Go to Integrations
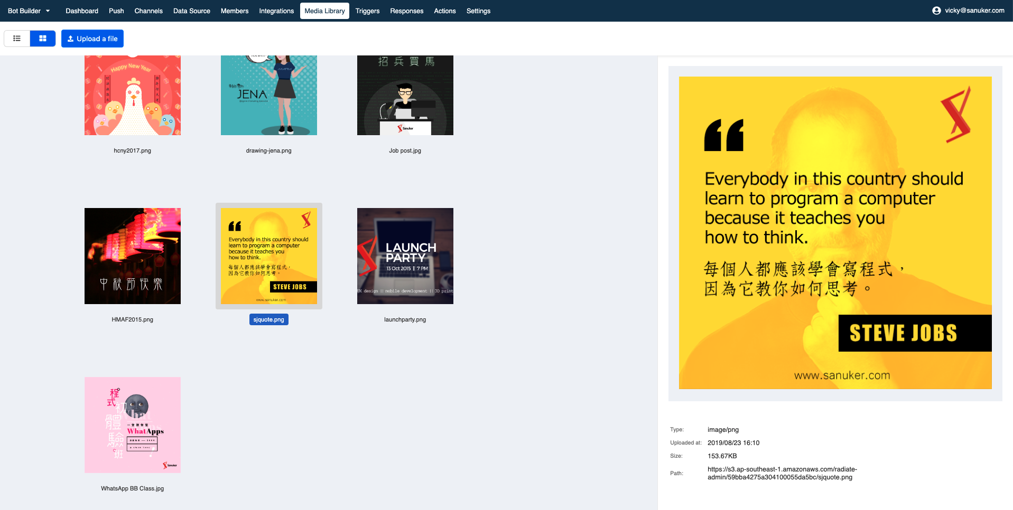The height and width of the screenshot is (510, 1013). pyautogui.click(x=276, y=11)
